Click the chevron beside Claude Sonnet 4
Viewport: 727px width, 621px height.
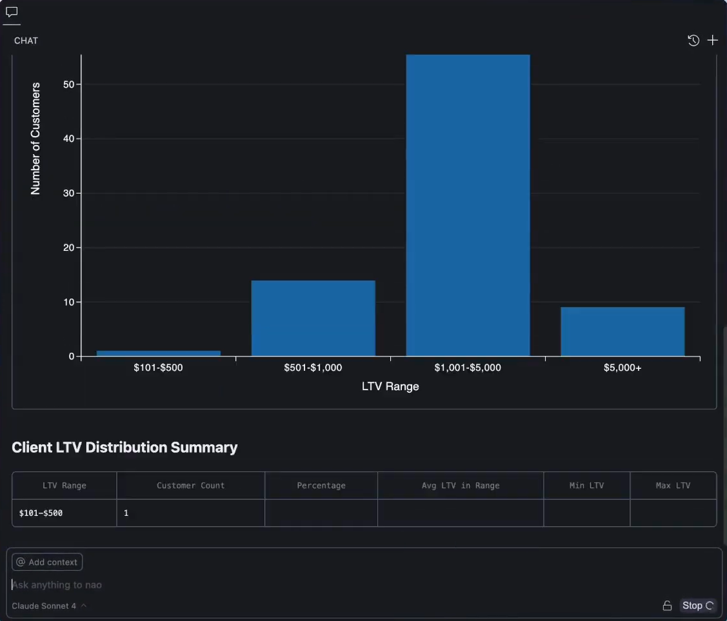tap(85, 606)
